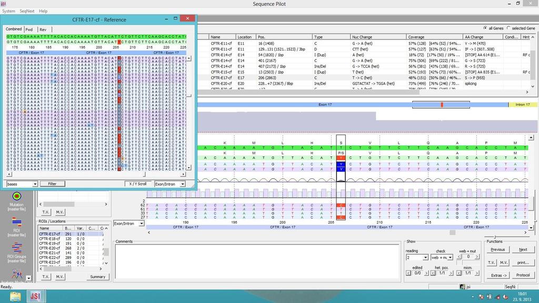The height and width of the screenshot is (303, 539).
Task: Select CFTR-E20-cf in ROIs list
Action: click(x=71, y=248)
